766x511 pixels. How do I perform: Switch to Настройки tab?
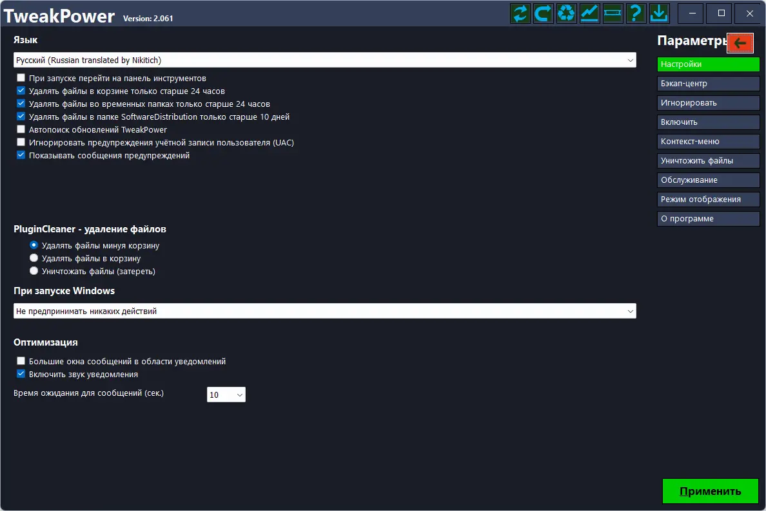709,64
